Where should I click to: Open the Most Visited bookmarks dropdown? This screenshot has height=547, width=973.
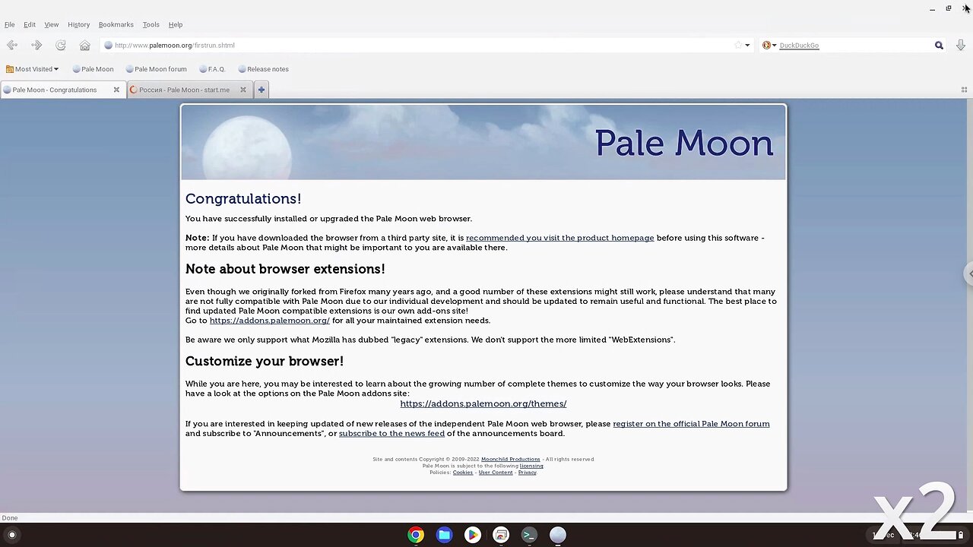click(x=32, y=69)
